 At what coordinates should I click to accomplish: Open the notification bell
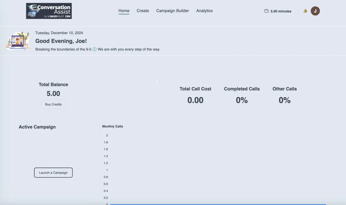click(x=305, y=11)
